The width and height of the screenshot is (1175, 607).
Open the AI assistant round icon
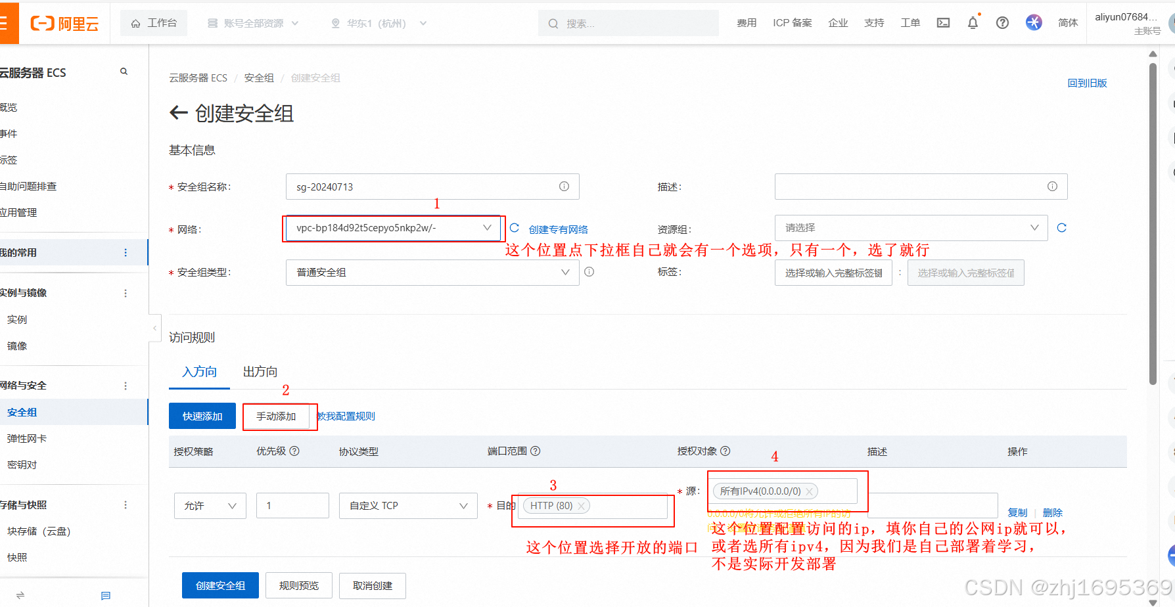pos(1034,22)
